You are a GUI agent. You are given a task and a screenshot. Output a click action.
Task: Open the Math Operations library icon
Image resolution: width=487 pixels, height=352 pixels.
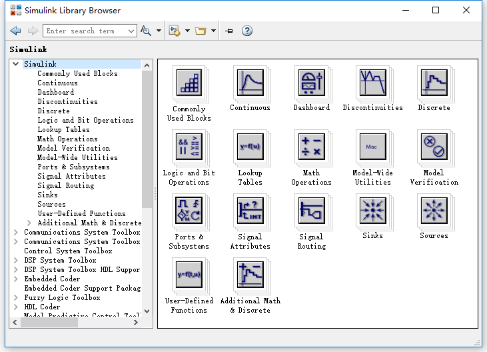311,146
